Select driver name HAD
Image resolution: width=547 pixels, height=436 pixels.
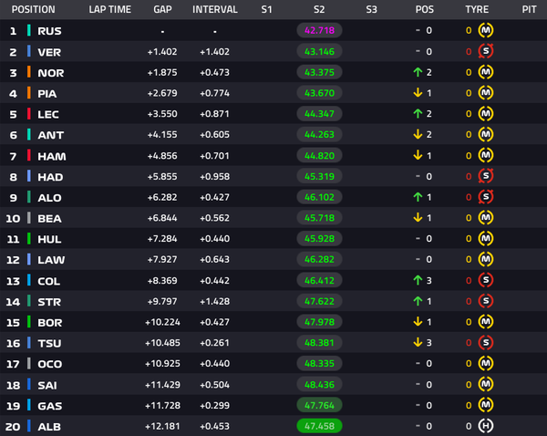[x=50, y=177]
